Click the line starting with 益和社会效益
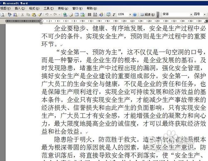 65,131
